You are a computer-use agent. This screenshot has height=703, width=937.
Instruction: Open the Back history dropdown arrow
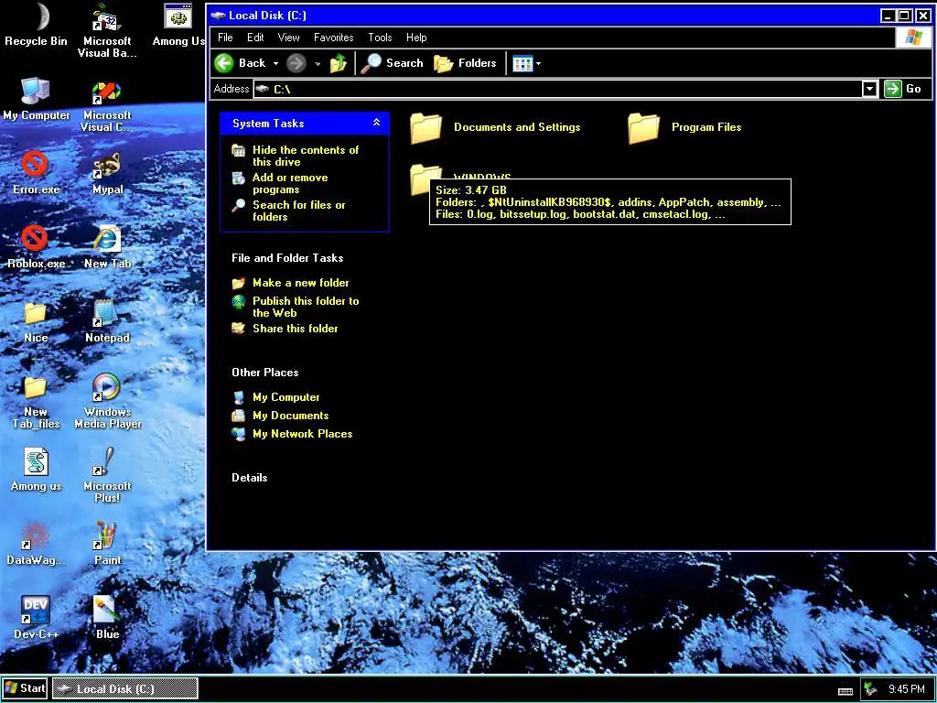click(275, 63)
